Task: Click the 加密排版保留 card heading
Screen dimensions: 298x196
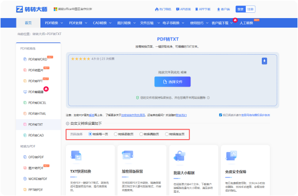Action: (133, 172)
